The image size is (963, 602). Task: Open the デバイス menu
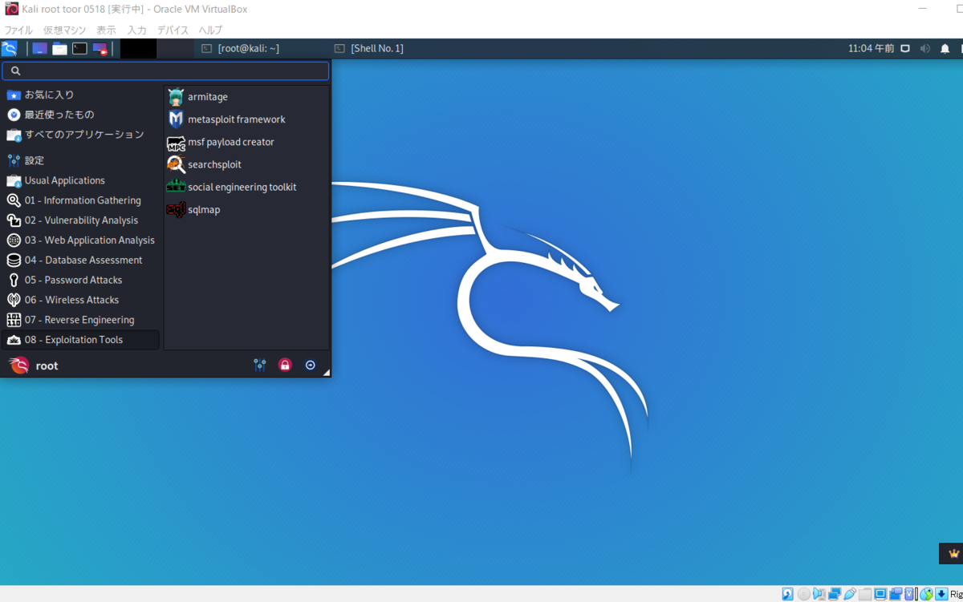(x=173, y=30)
